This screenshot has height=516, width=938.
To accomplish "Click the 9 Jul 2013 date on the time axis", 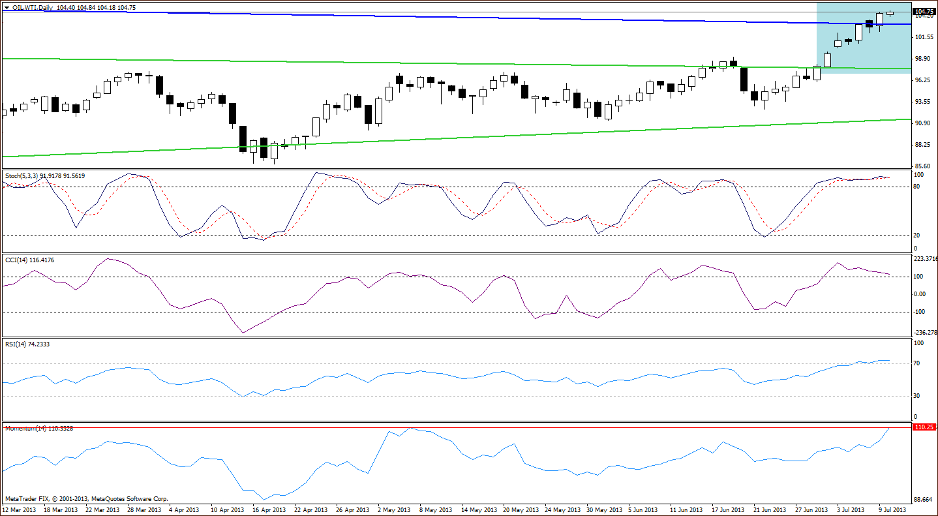I will click(x=892, y=509).
